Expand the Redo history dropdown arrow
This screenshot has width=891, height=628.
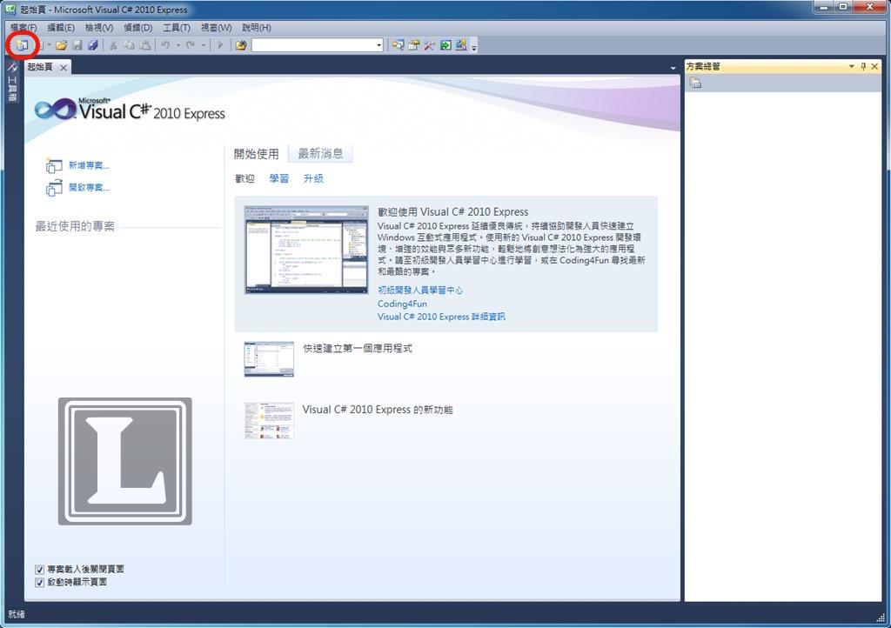tap(203, 45)
